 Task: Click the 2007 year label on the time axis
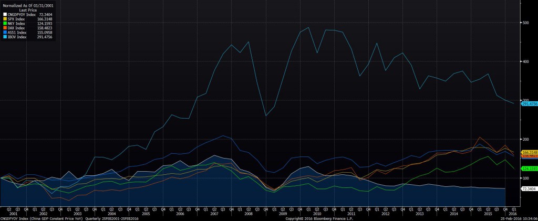pyautogui.click(x=214, y=213)
